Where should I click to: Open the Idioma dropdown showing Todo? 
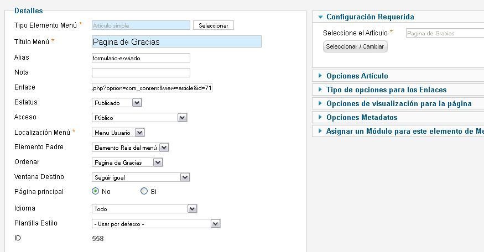pyautogui.click(x=144, y=209)
